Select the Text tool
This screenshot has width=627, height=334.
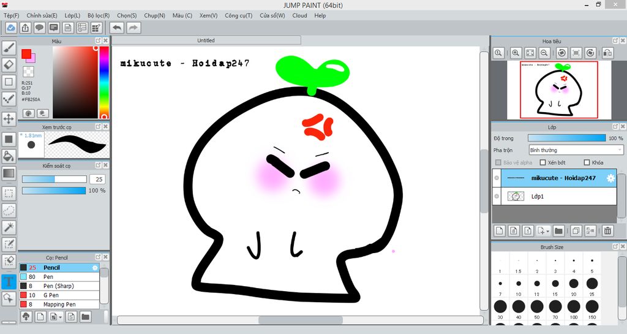point(9,281)
